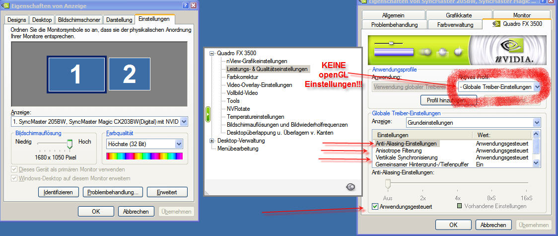The width and height of the screenshot is (558, 236).
Task: Select the Vertikale Synchronisierung list row
Action: 452,157
